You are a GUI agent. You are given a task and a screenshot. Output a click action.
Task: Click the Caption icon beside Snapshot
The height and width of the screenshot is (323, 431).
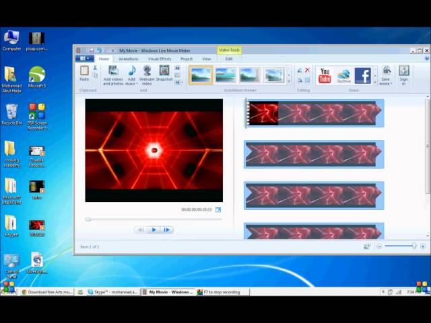click(178, 75)
